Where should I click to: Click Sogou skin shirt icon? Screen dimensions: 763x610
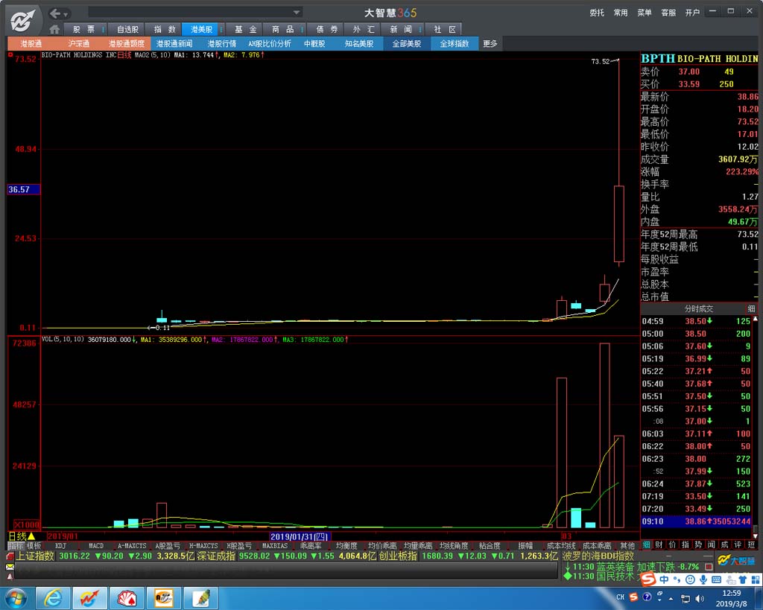coord(743,579)
